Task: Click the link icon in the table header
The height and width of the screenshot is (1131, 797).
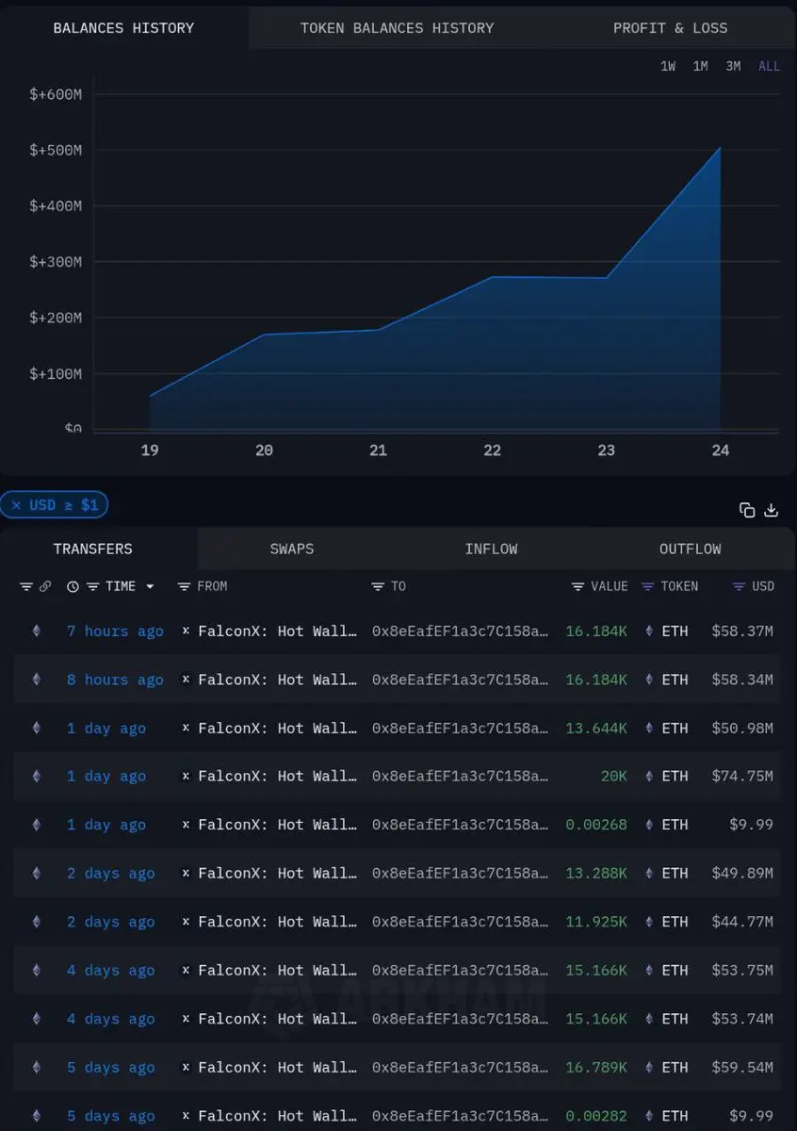Action: click(44, 586)
